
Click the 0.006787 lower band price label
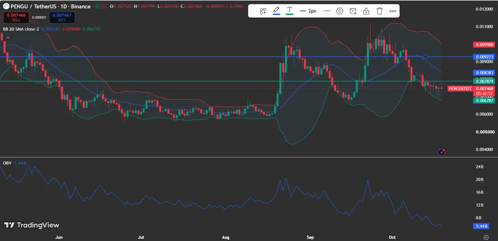pyautogui.click(x=484, y=100)
